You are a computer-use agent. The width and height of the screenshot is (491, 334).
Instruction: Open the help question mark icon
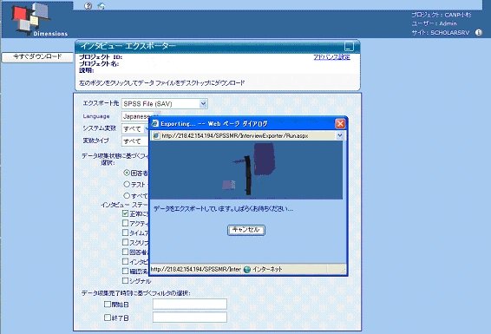pyautogui.click(x=88, y=5)
